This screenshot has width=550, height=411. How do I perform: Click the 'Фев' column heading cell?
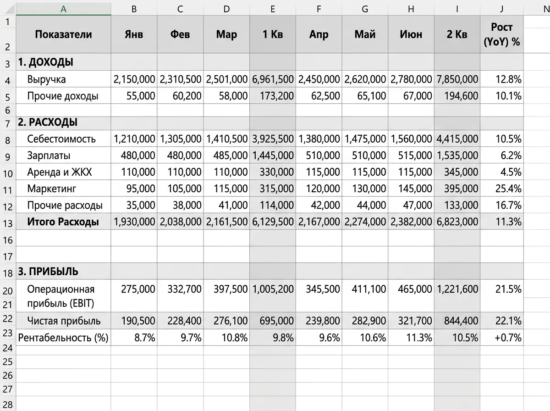tap(180, 34)
